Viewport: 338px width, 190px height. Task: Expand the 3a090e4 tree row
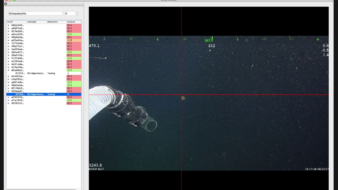tap(8, 49)
